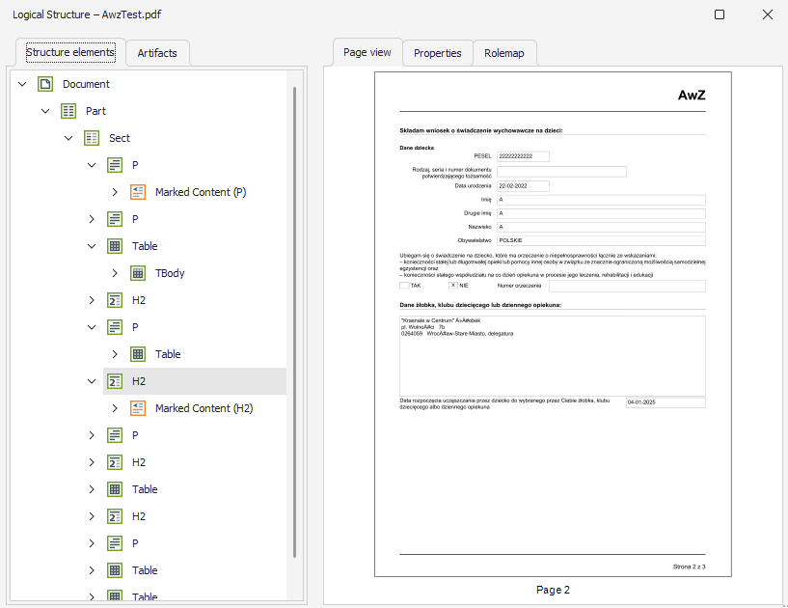Click the maximize window icon
This screenshot has height=608, width=788.
(x=720, y=14)
